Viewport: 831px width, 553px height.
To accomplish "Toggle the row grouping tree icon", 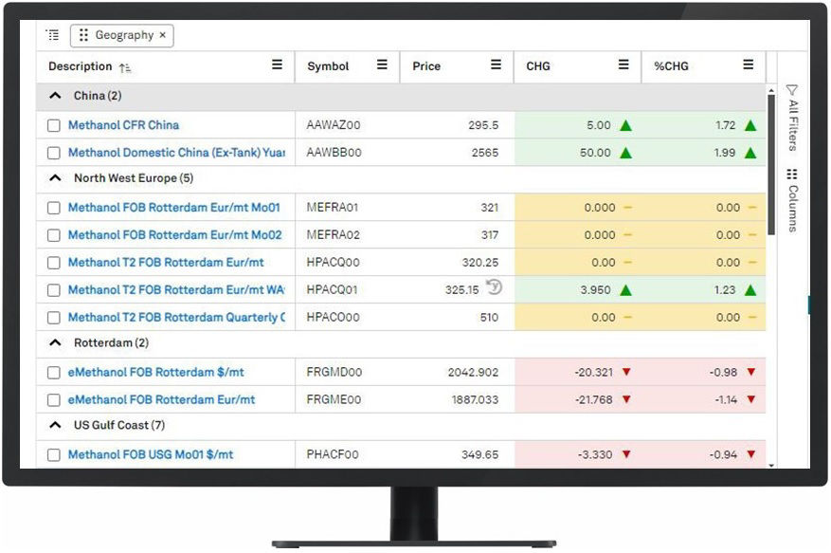I will point(52,35).
